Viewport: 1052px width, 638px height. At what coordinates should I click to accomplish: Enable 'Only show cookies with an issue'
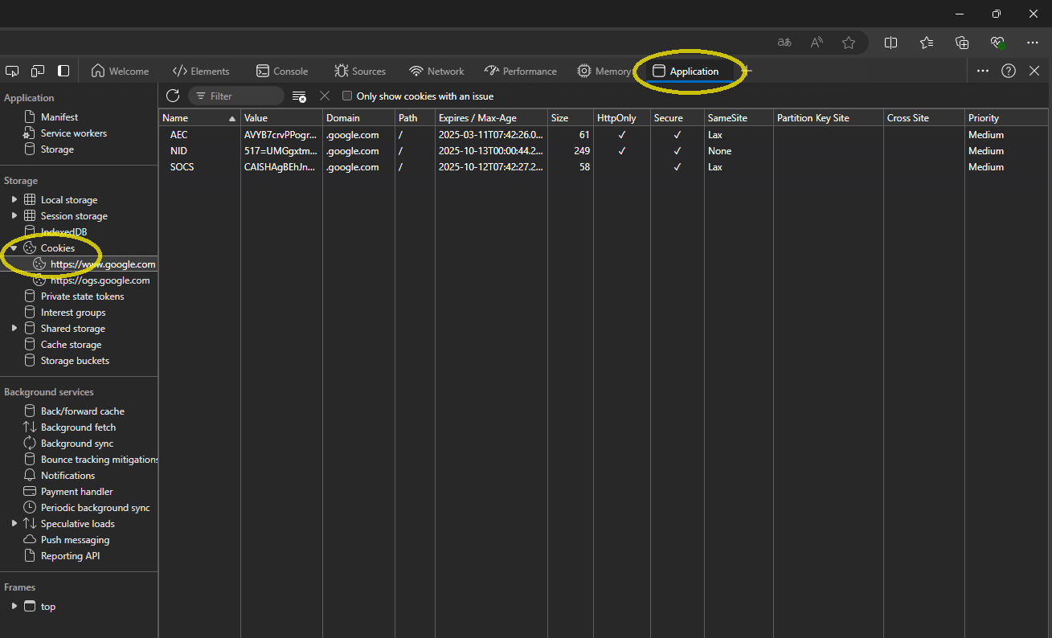pos(346,96)
